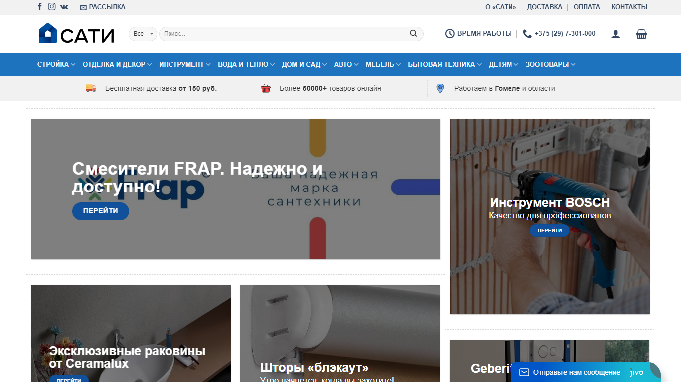Screen dimensions: 681x382
Task: Click the САТИ house logo
Action: (x=76, y=33)
